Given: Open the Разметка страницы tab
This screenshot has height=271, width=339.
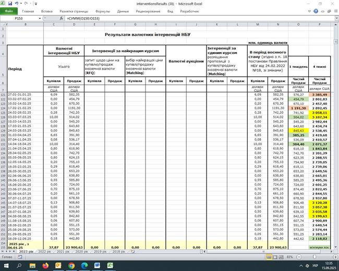Looking at the screenshot, I should tap(74, 11).
